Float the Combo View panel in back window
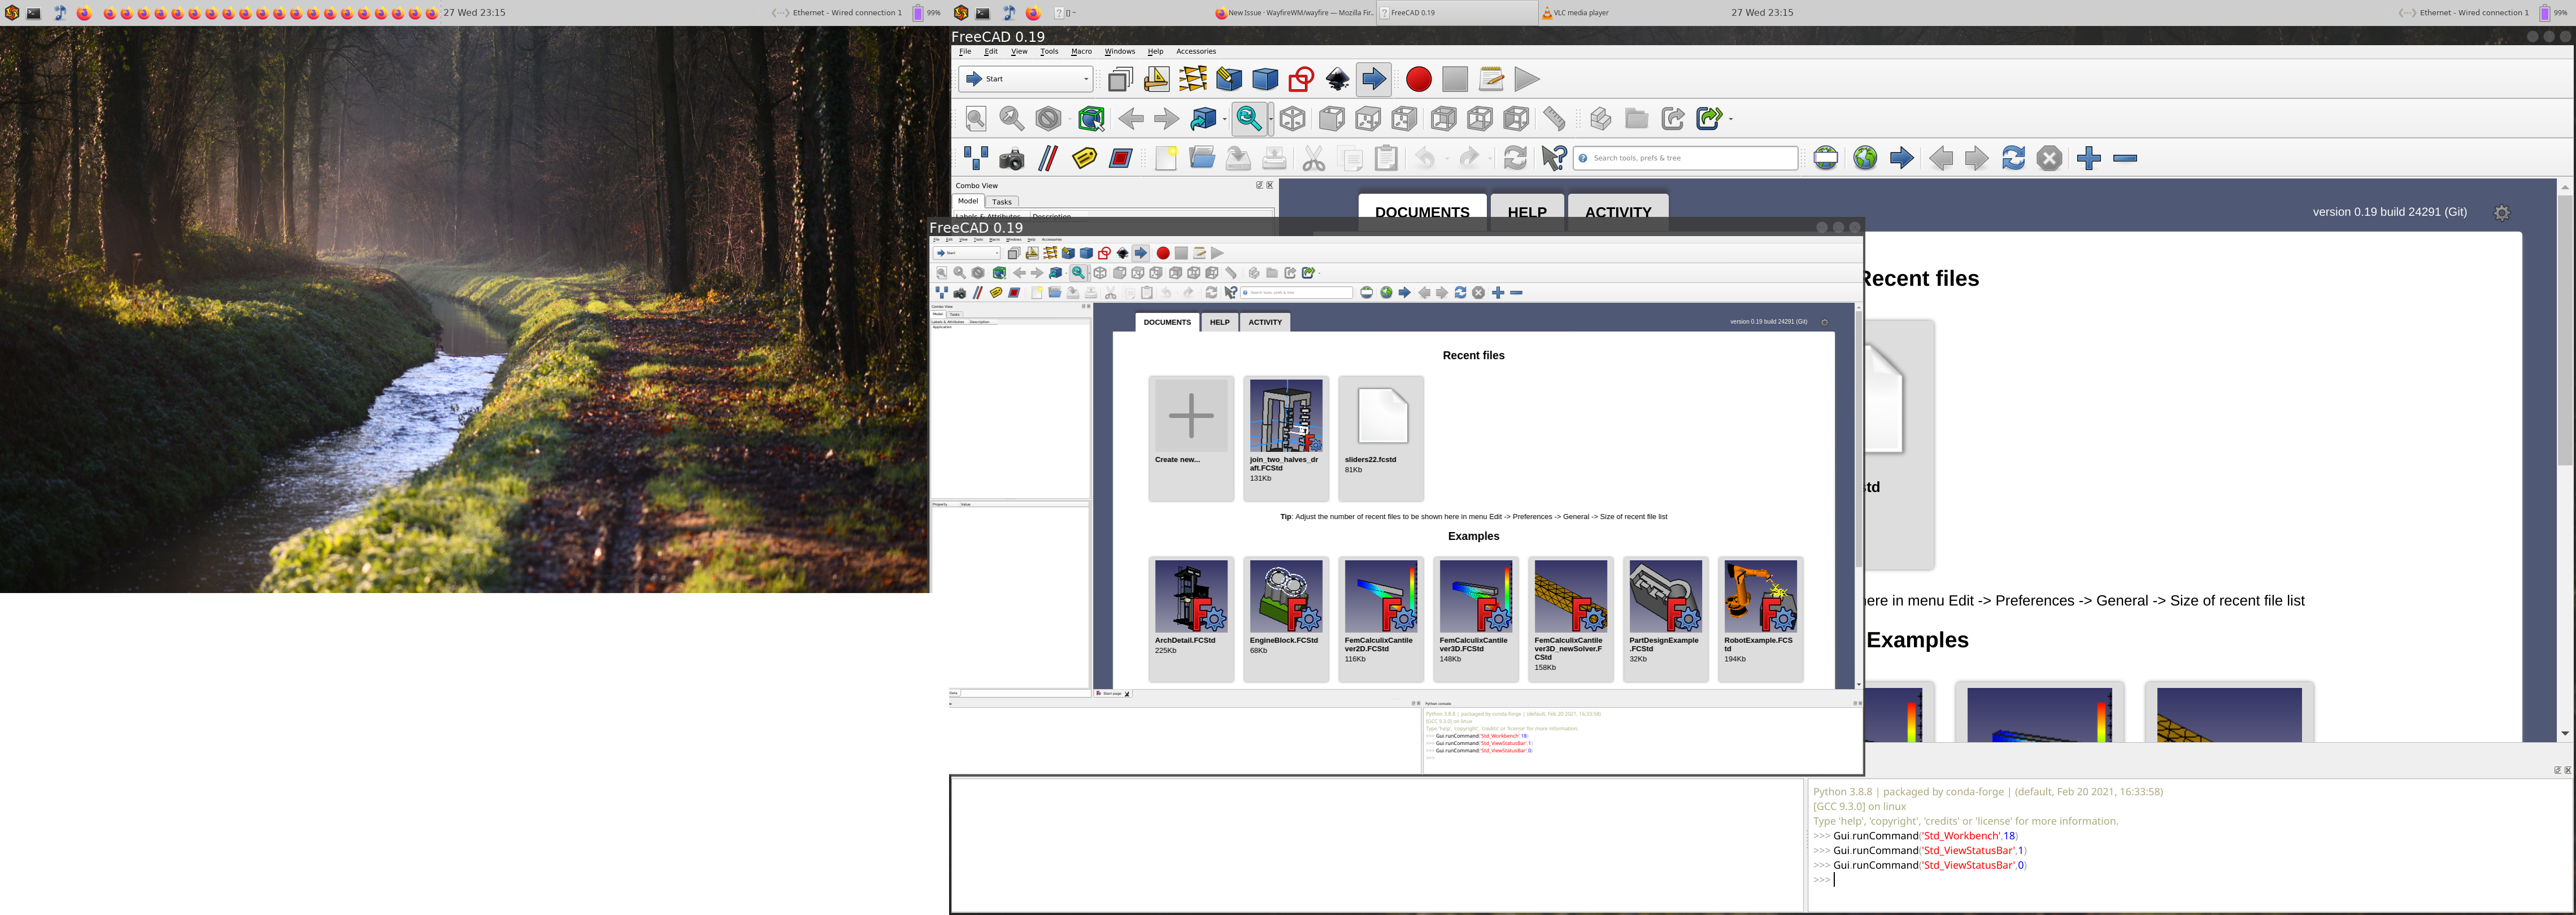This screenshot has width=2576, height=915. [1259, 185]
